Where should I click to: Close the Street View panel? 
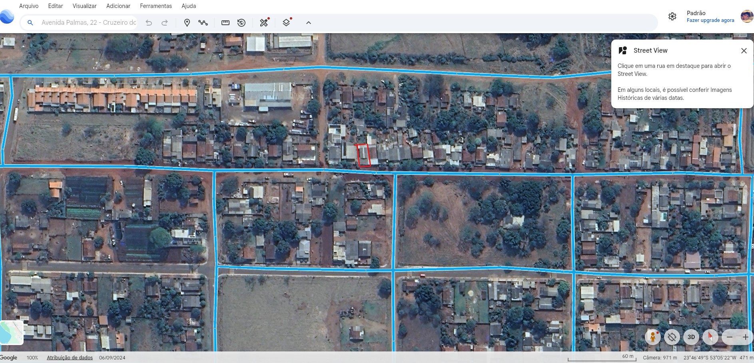(x=744, y=51)
